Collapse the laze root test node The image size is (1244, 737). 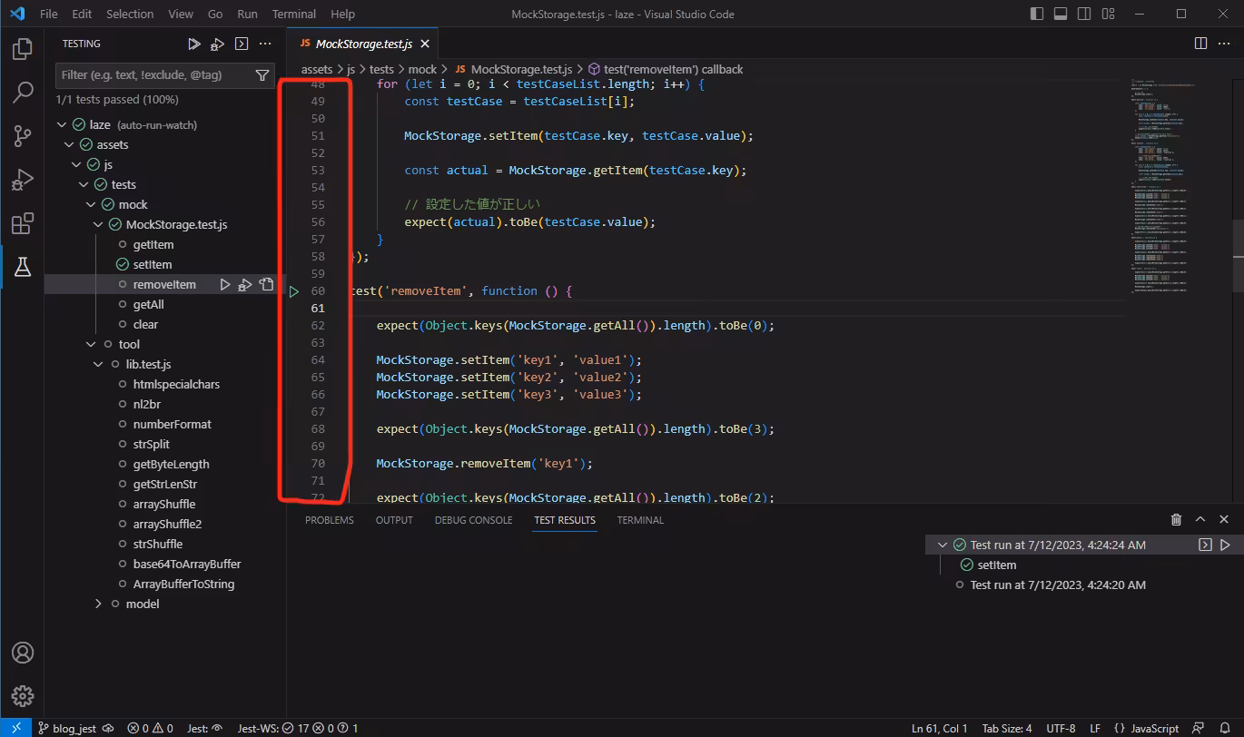click(62, 124)
